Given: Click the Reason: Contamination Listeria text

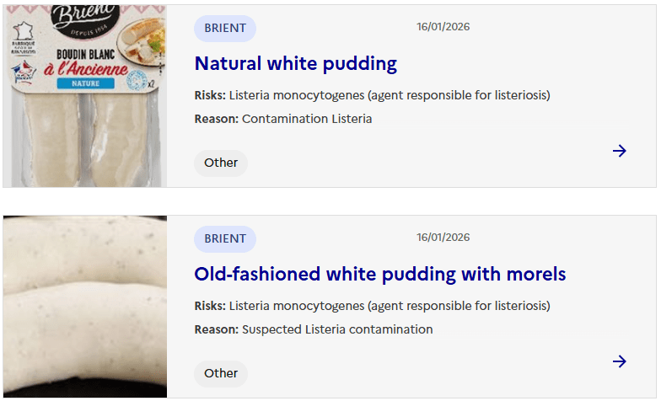Looking at the screenshot, I should 282,119.
